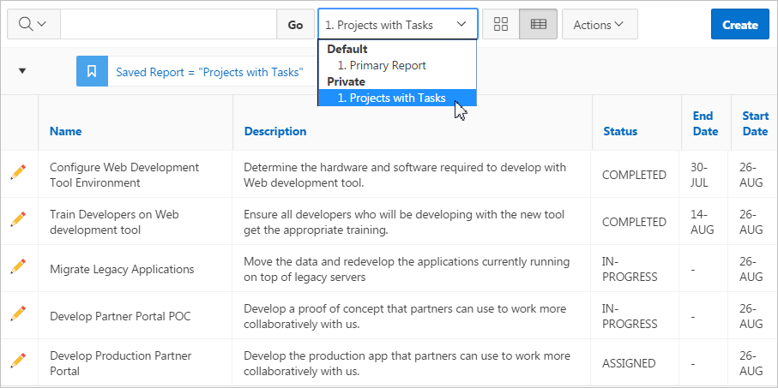Edit the Develop Production Partner Portal row
Image resolution: width=778 pixels, height=388 pixels.
(18, 361)
